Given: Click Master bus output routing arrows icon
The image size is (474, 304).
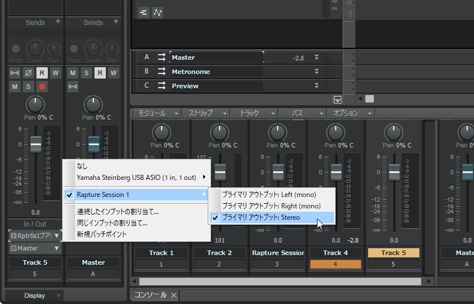Looking at the screenshot, I should click(162, 57).
